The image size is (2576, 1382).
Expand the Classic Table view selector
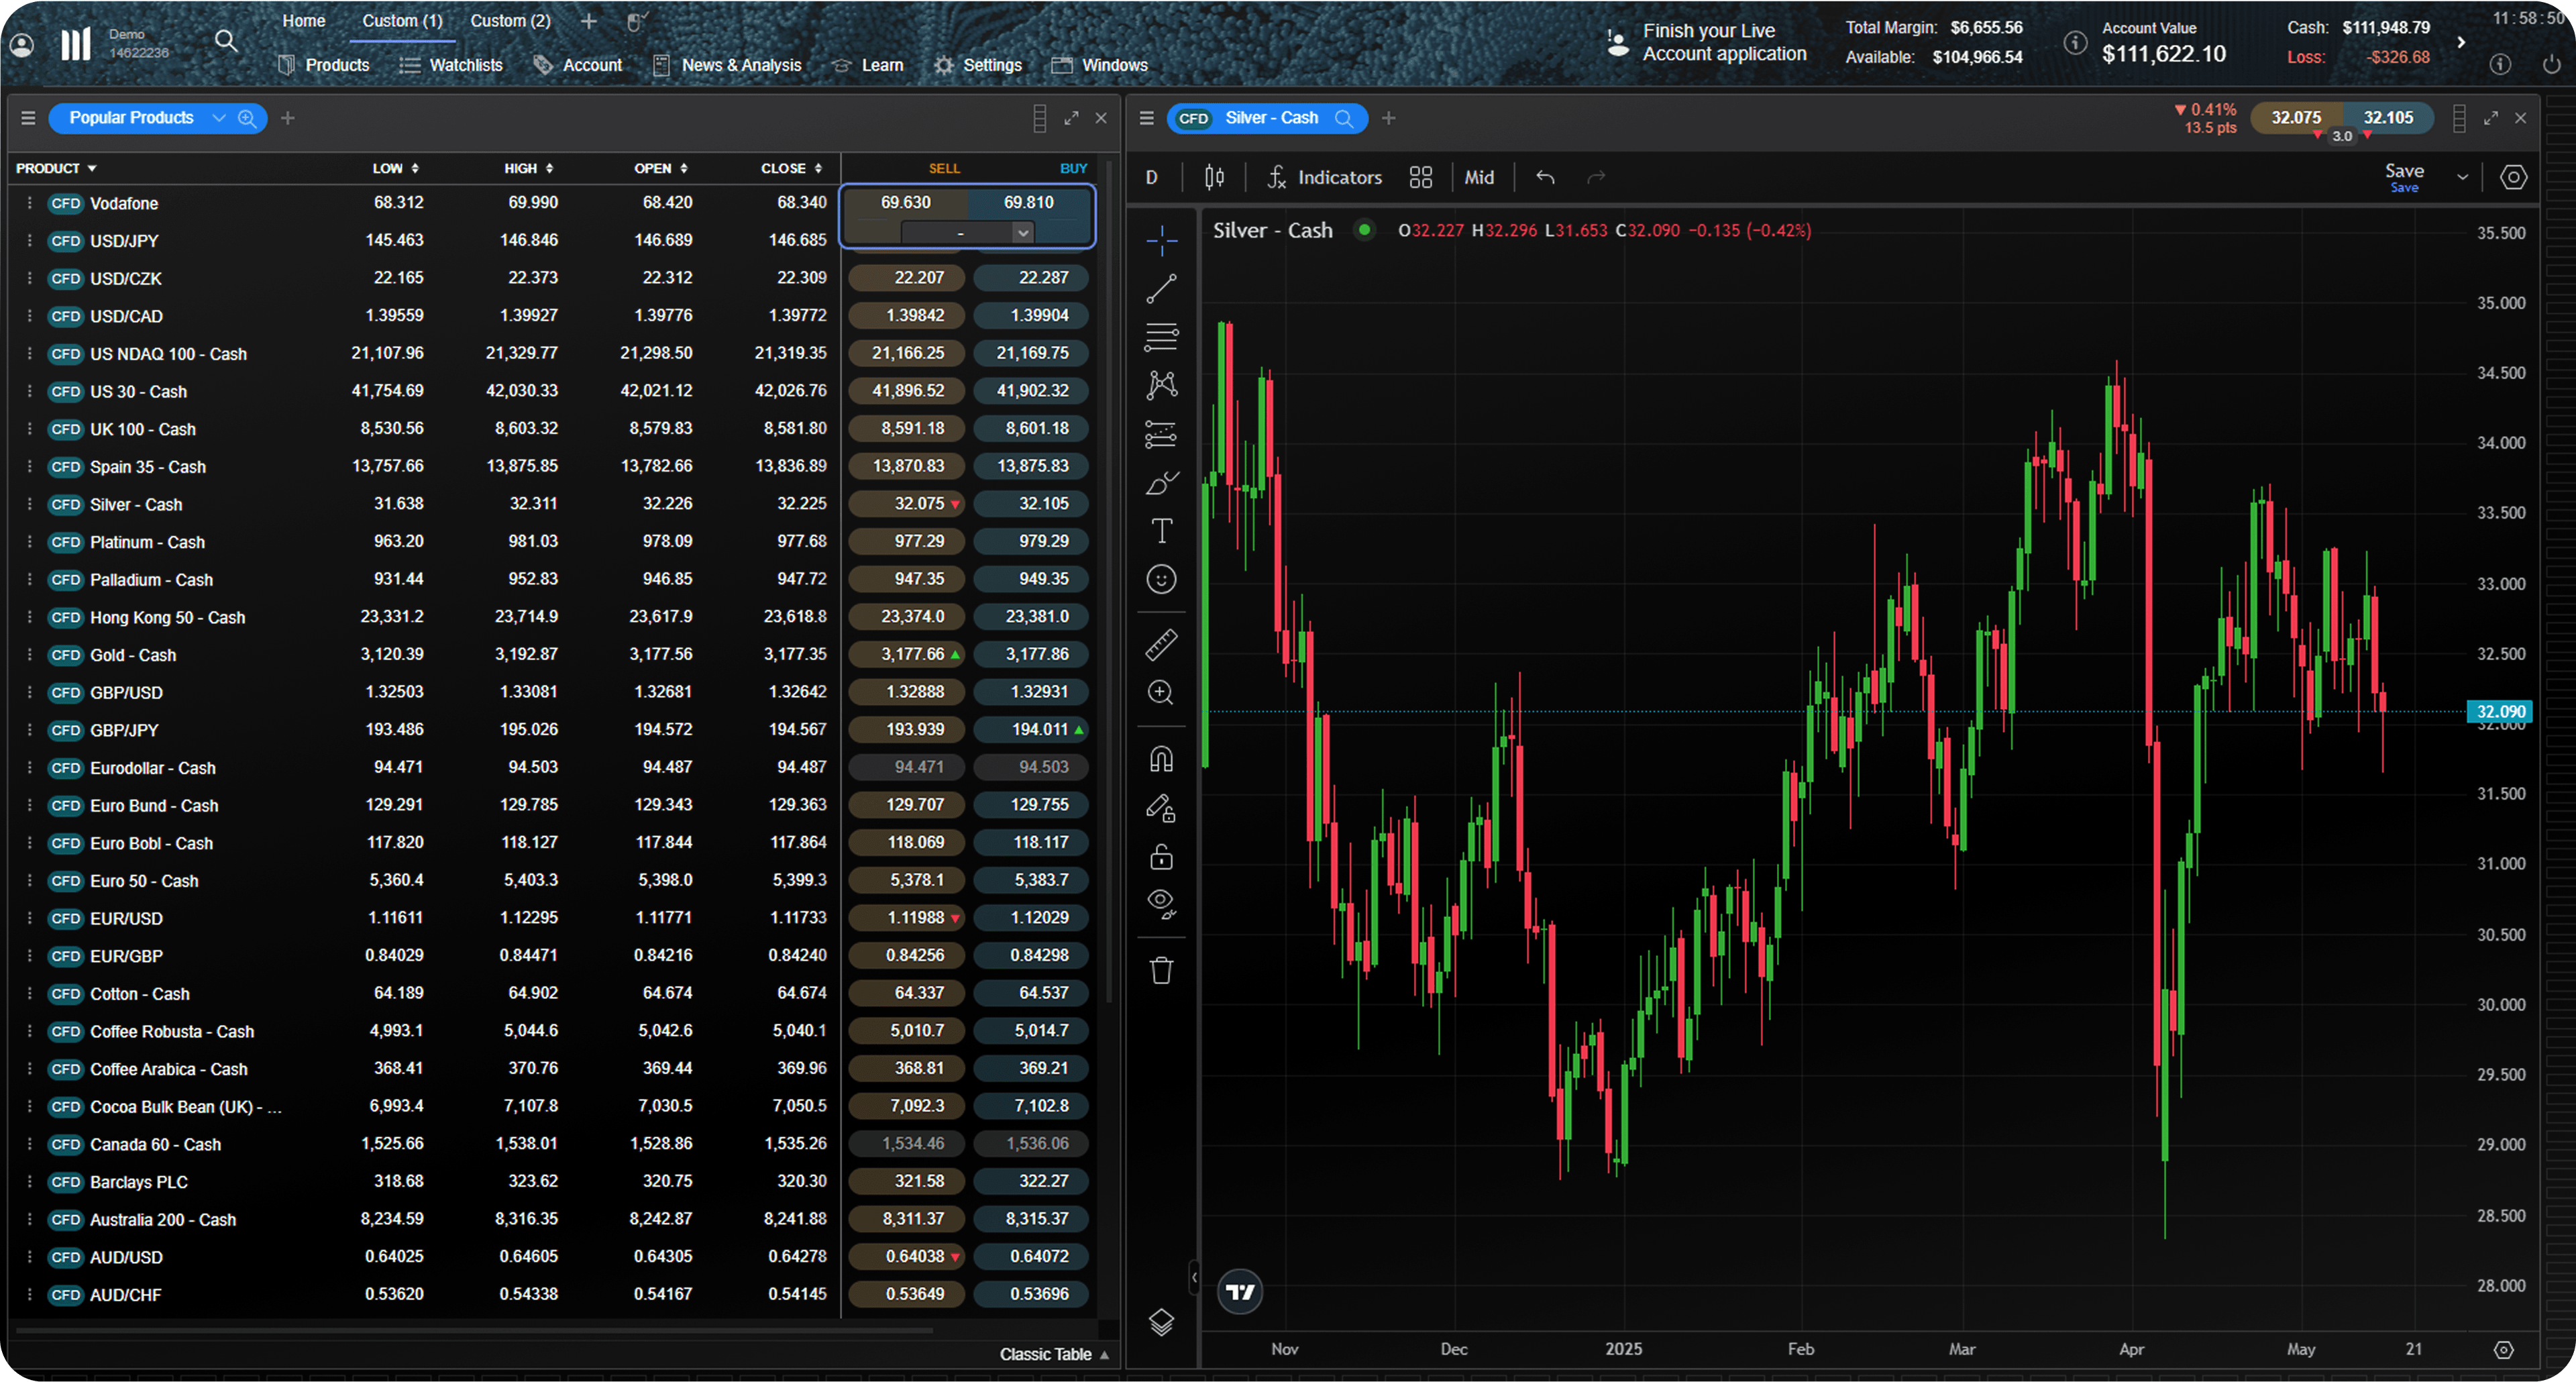pos(1055,1354)
